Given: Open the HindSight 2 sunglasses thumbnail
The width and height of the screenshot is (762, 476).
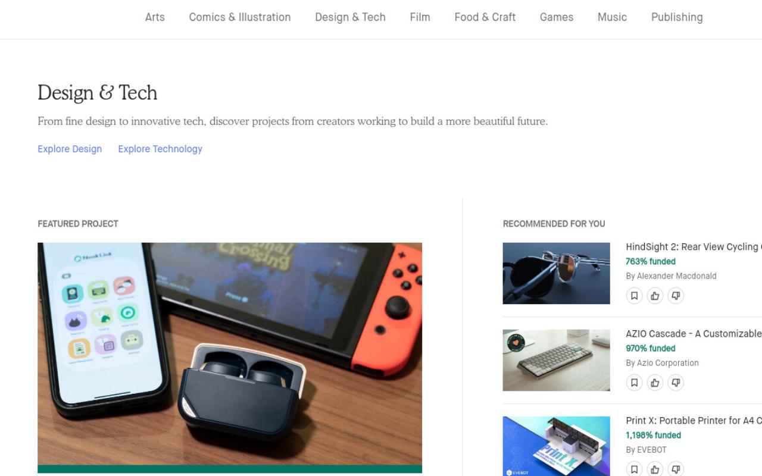Looking at the screenshot, I should click(556, 273).
